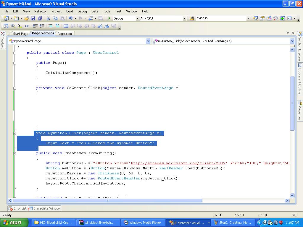Viewport: 303px width, 227px height.
Task: Toggle a bookmark on the current line
Action: [x=66, y=26]
